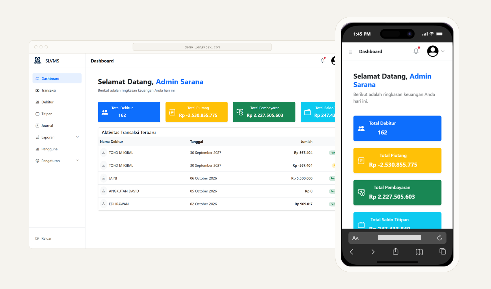Click the profile avatar on the phone
491x289 pixels.
(433, 51)
